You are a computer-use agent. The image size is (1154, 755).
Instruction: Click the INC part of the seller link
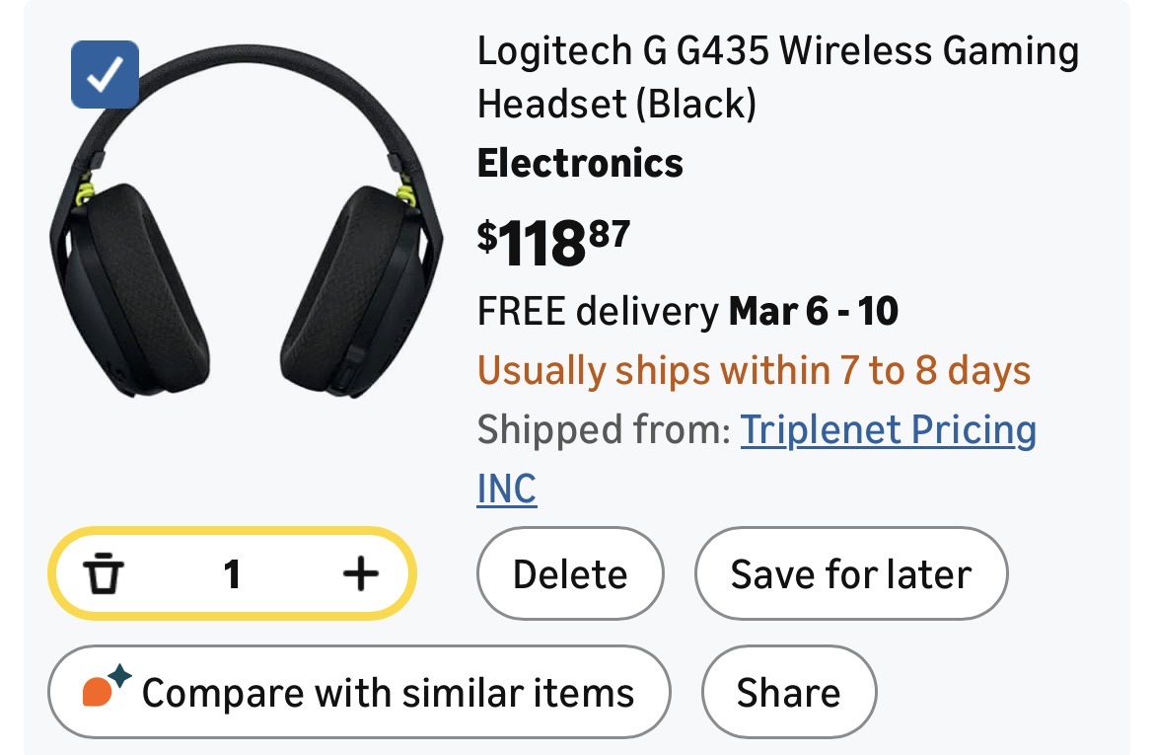pos(507,489)
